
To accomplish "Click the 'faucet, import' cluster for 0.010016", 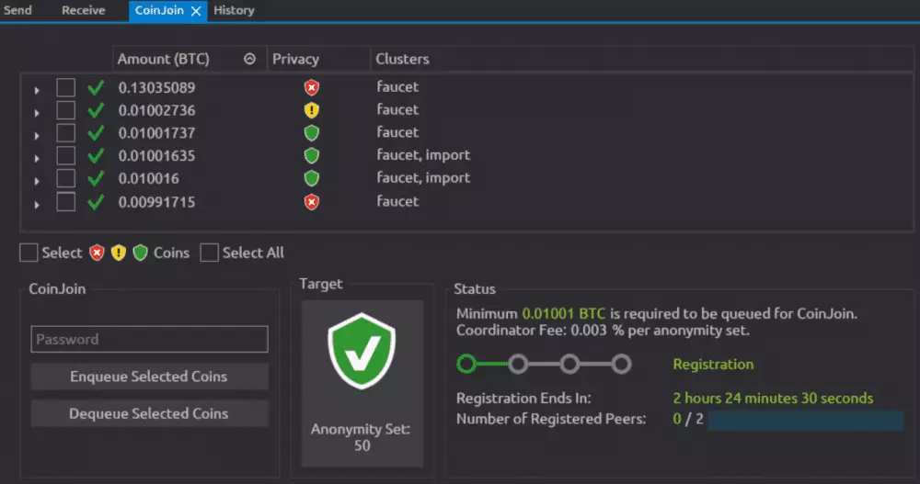I will click(423, 177).
